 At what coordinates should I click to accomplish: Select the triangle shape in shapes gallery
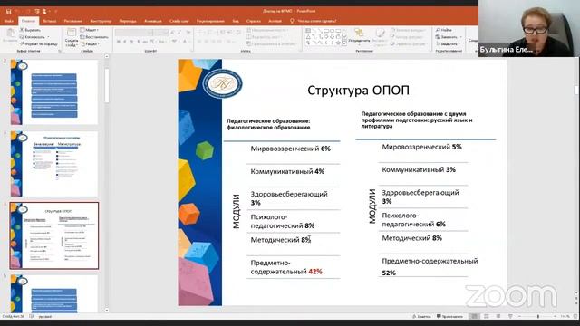click(x=308, y=37)
